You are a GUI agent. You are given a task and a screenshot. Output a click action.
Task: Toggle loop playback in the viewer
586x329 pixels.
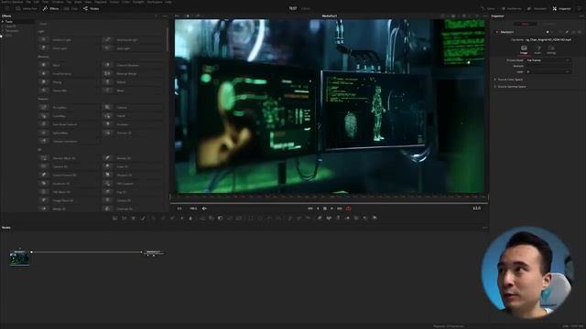[x=348, y=208]
